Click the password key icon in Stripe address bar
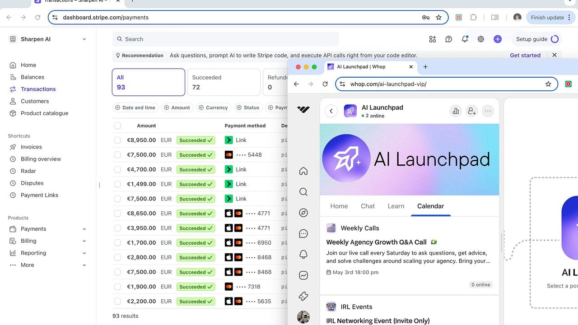 (x=425, y=18)
